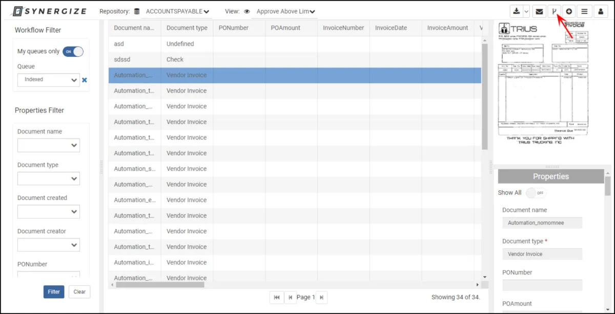Click the plus add-document icon
This screenshot has width=615, height=314.
569,11
